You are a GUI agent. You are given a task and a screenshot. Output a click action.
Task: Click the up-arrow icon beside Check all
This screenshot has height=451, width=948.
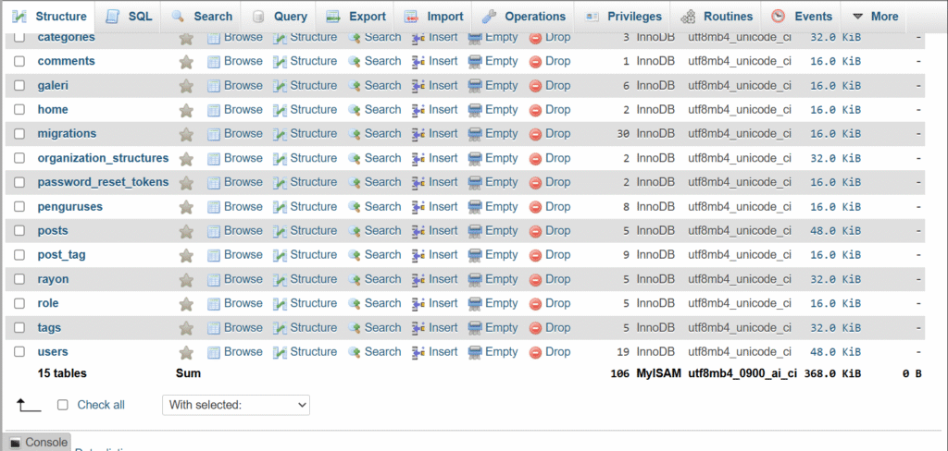point(29,405)
